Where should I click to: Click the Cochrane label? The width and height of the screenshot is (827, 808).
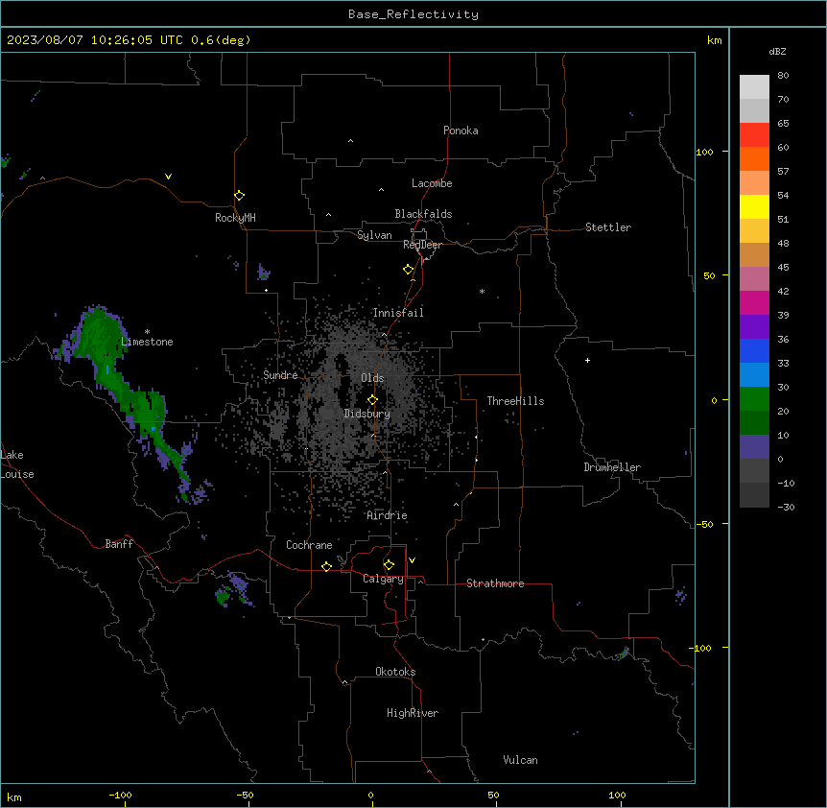(309, 545)
